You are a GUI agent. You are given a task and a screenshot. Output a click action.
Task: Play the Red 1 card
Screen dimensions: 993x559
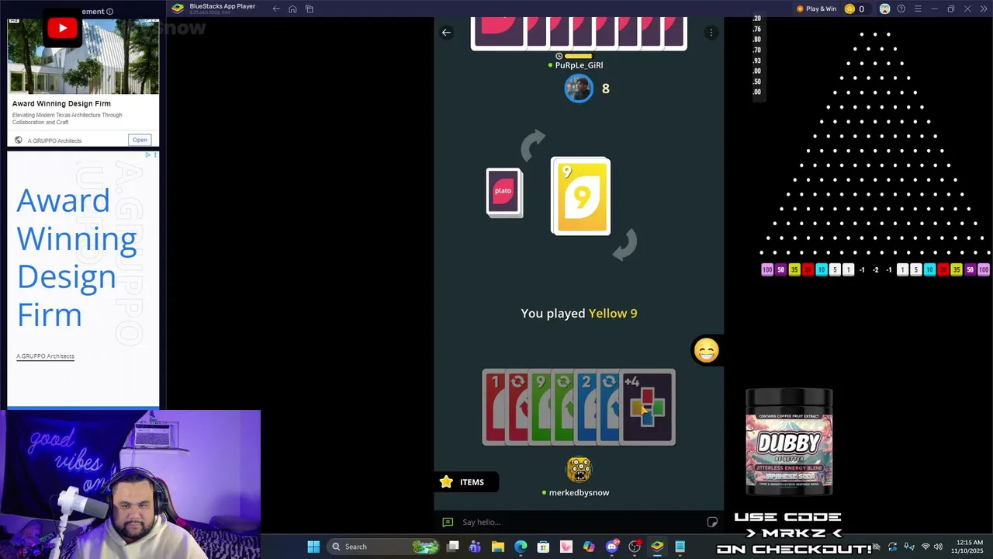493,408
